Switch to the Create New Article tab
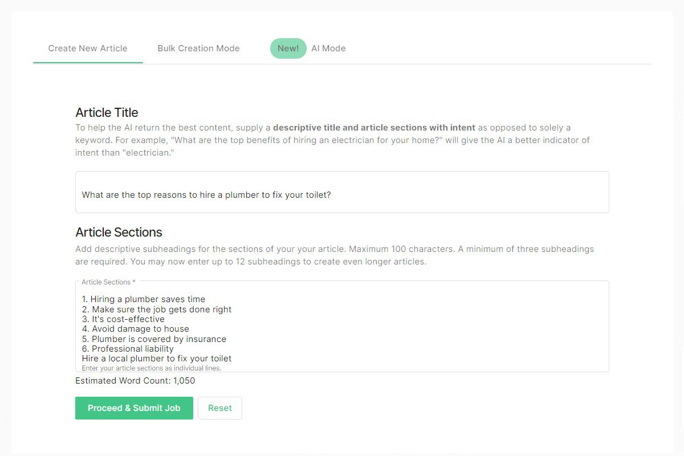Image resolution: width=684 pixels, height=456 pixels. [x=88, y=48]
